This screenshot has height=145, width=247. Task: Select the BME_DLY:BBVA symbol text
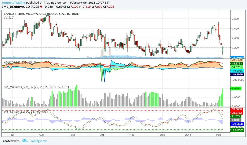point(13,7)
